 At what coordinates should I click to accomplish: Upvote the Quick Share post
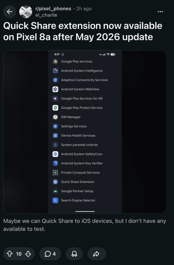(x=10, y=254)
